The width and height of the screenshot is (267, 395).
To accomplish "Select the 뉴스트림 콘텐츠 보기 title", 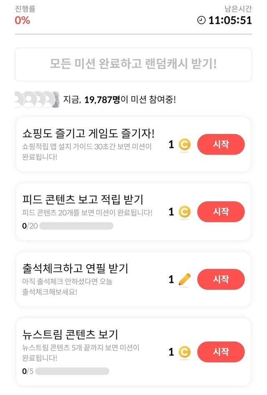I will pos(70,334).
